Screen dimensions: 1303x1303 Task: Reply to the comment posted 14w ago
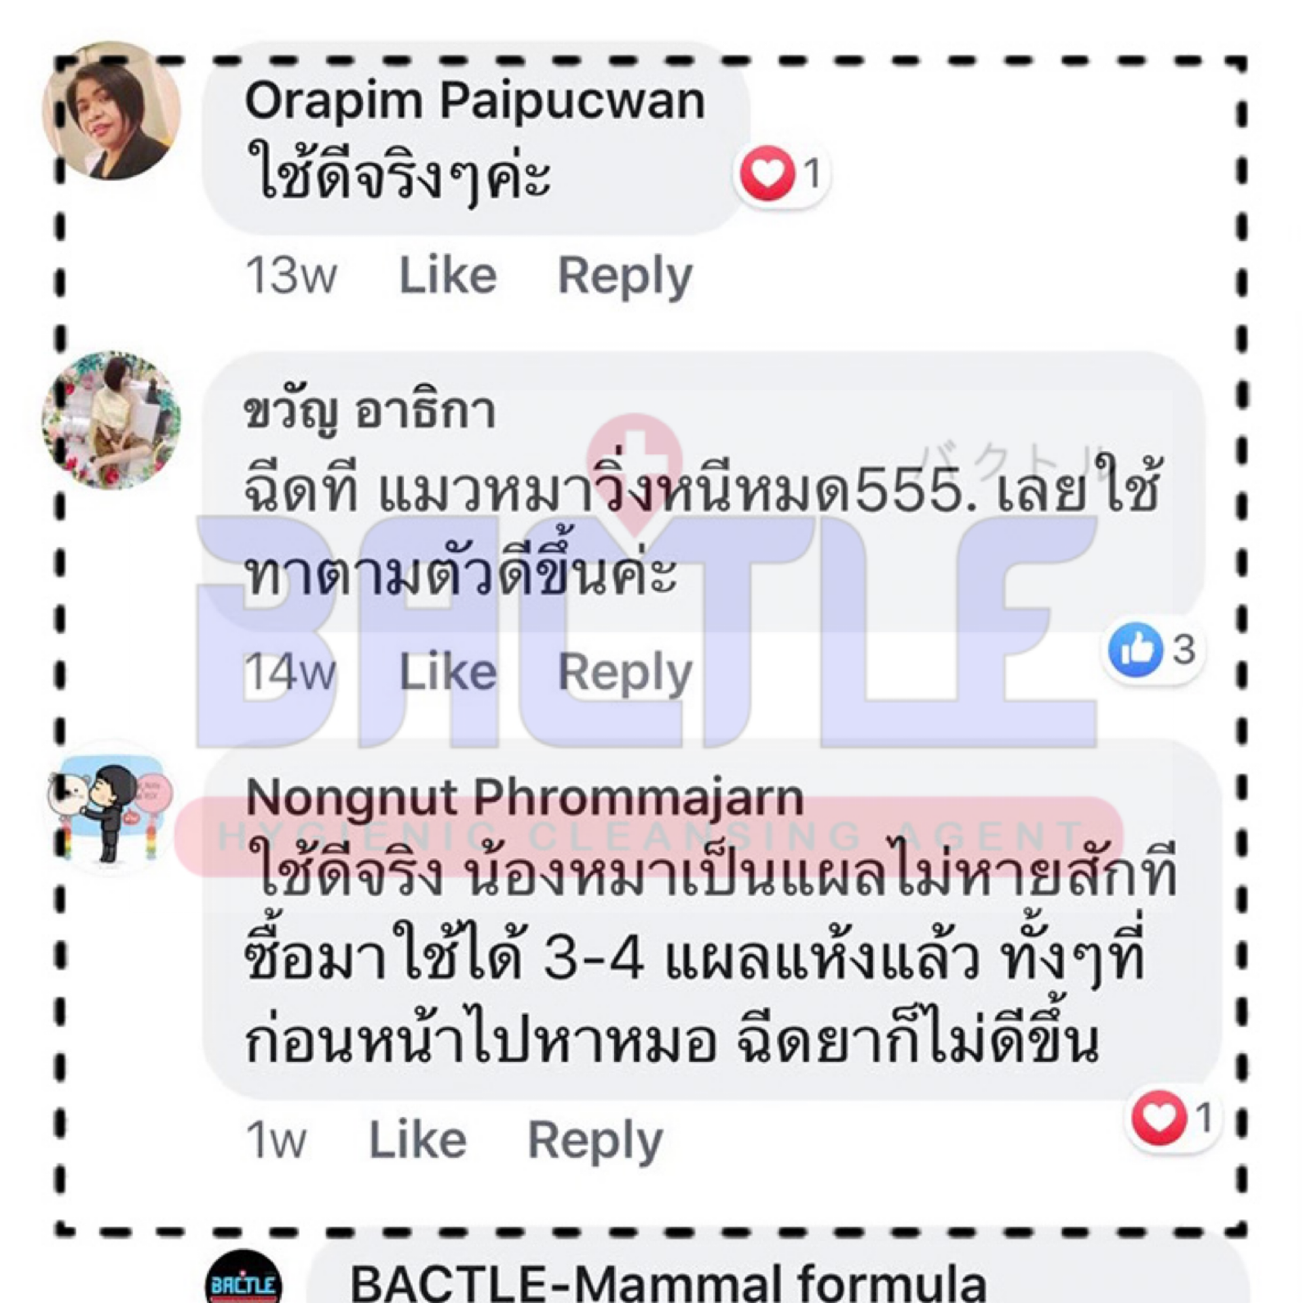pyautogui.click(x=625, y=673)
